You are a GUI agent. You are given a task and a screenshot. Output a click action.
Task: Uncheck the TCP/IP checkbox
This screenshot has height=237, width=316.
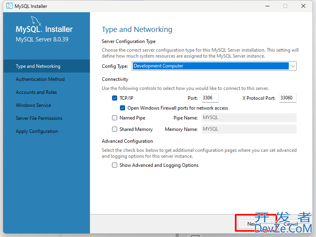click(114, 98)
